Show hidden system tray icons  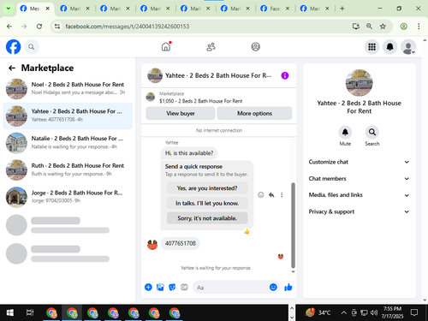(x=344, y=313)
